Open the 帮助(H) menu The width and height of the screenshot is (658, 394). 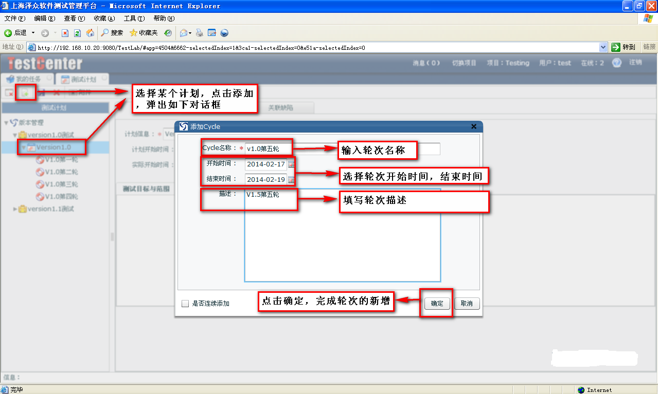tap(164, 18)
